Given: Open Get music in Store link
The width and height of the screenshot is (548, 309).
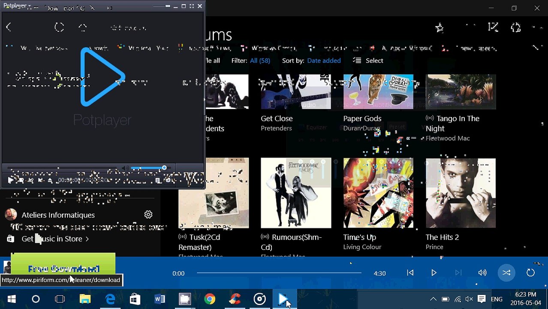Looking at the screenshot, I should pyautogui.click(x=55, y=239).
